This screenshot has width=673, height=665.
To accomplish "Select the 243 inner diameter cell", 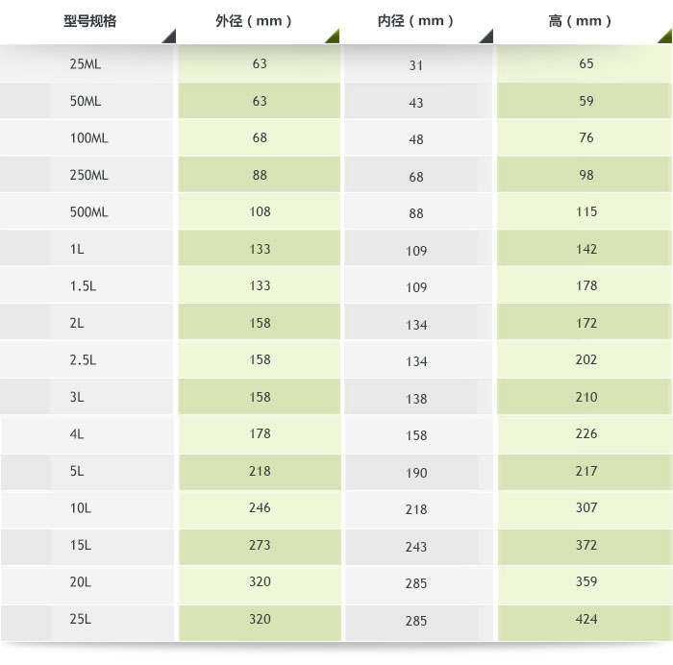I will point(416,547).
